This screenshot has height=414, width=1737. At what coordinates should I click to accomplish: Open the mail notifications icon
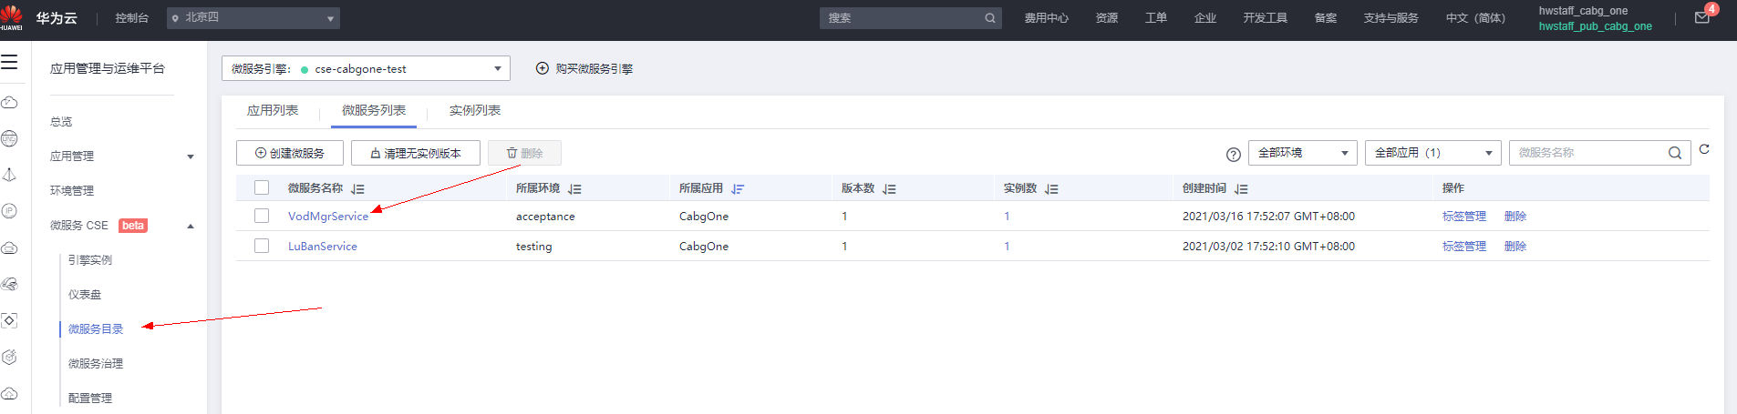tap(1701, 17)
